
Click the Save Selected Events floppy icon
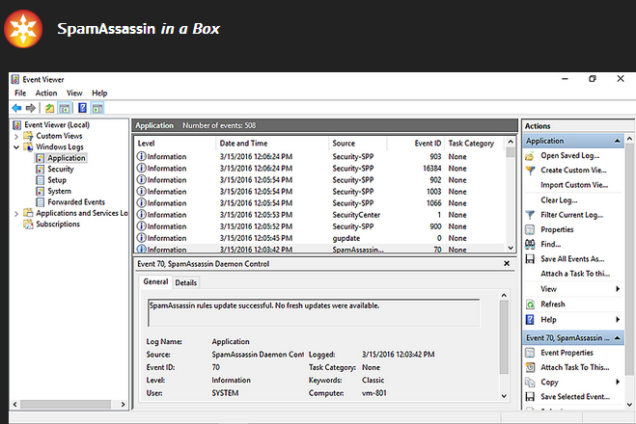click(530, 396)
